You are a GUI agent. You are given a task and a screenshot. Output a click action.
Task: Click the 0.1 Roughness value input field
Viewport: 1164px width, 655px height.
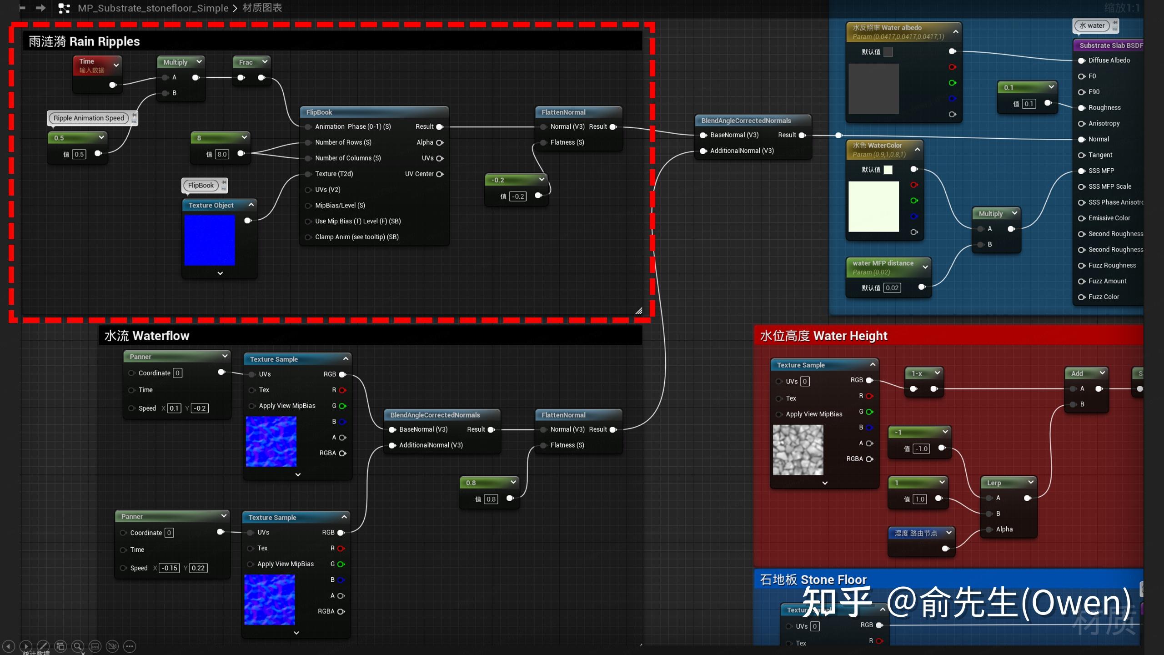1029,104
